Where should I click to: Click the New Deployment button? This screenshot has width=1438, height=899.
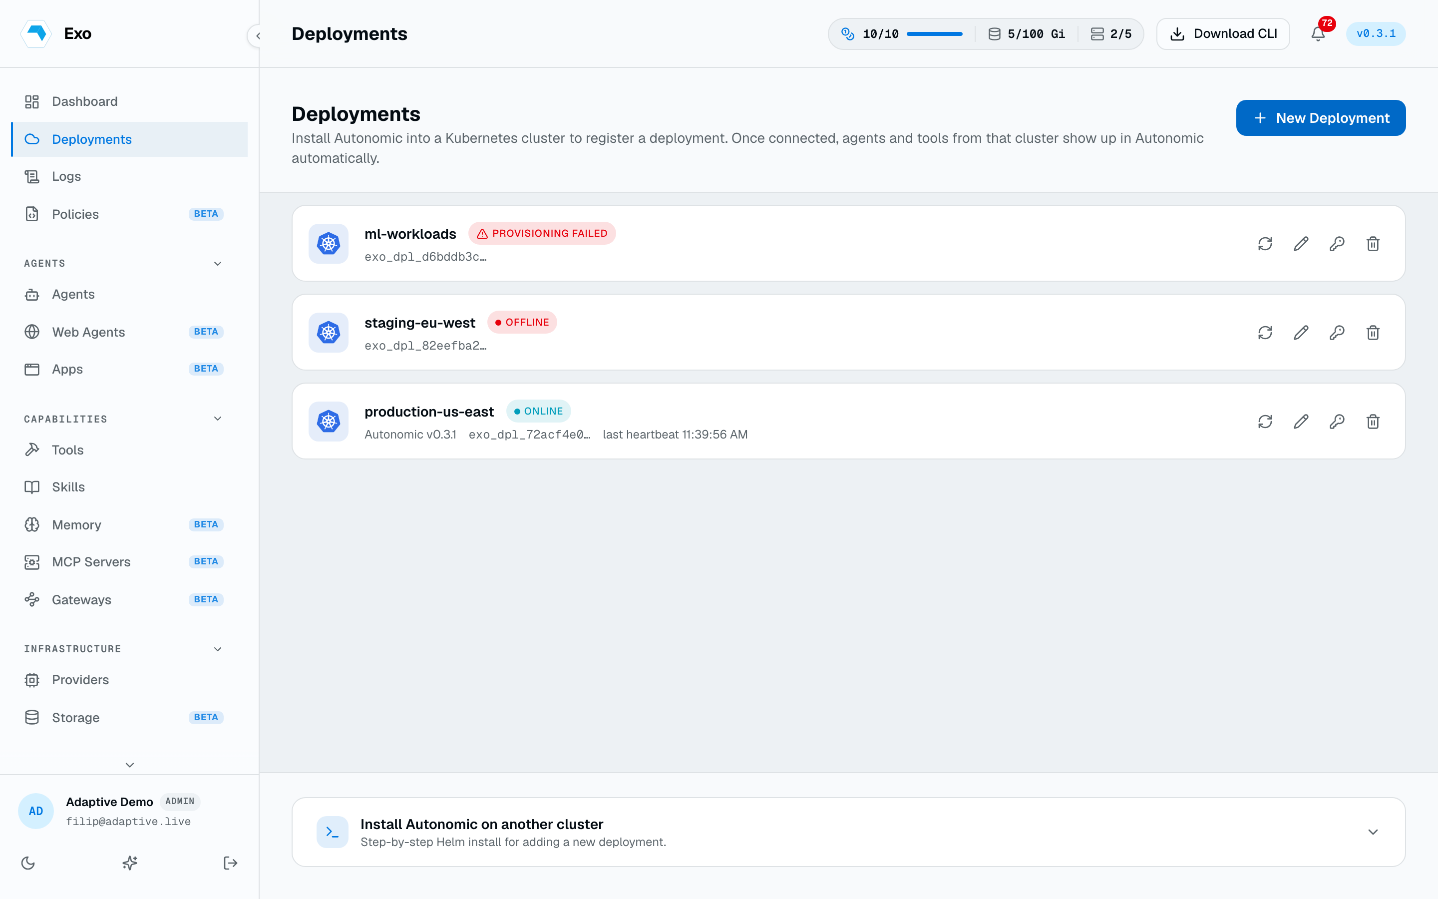click(1320, 118)
